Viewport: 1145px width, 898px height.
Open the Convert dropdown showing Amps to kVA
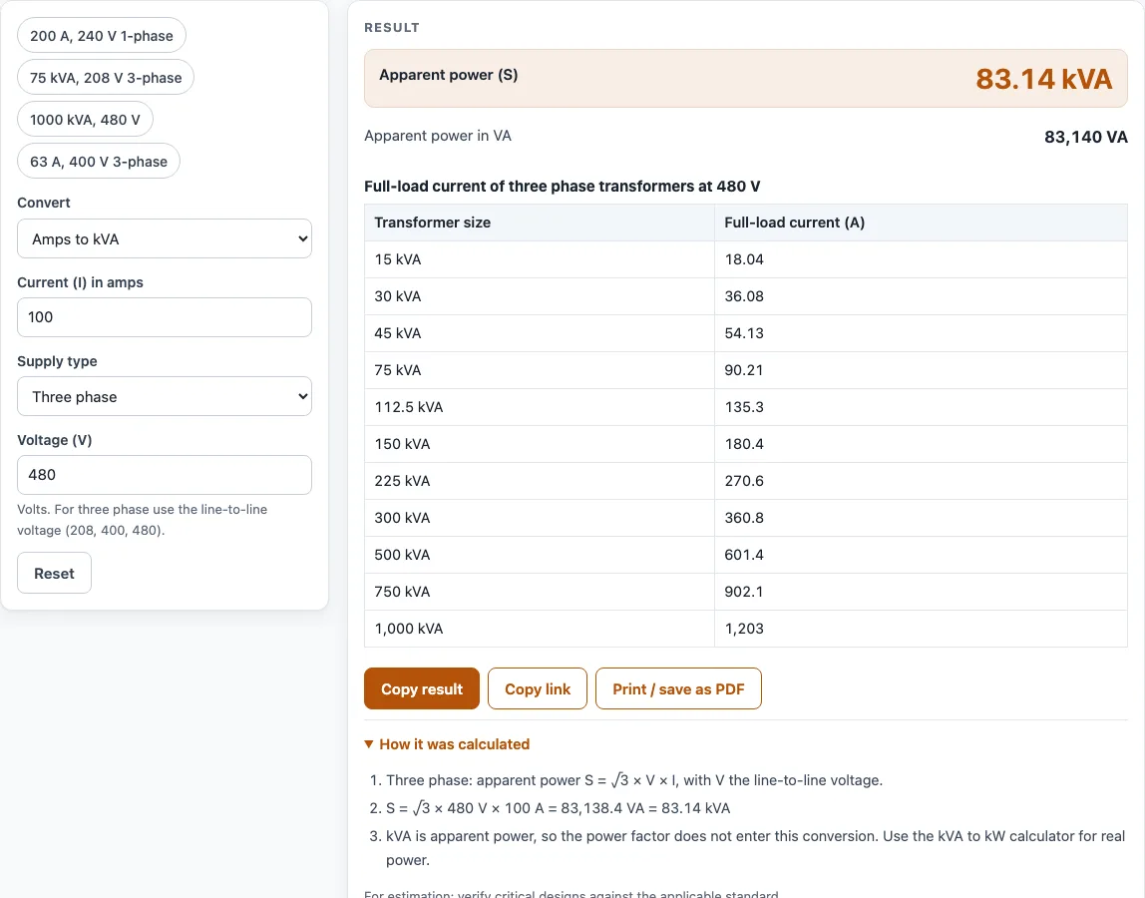point(165,238)
